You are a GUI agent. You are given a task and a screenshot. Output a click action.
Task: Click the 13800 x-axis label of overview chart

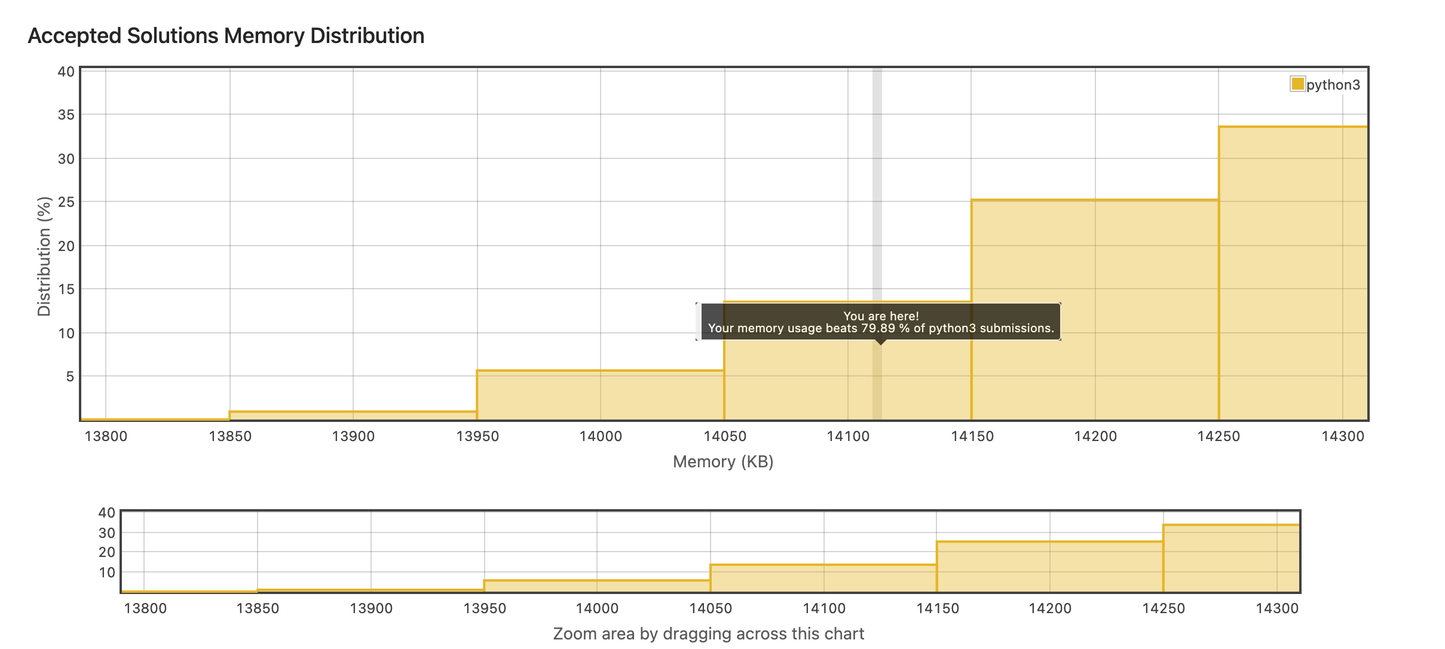click(x=145, y=608)
